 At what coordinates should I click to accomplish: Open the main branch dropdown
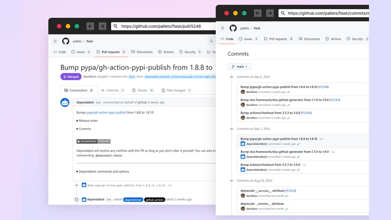[x=239, y=66]
